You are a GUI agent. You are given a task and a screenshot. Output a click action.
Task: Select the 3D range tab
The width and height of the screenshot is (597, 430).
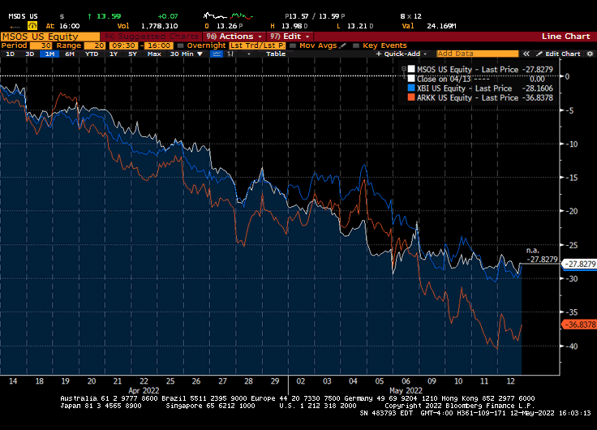pos(30,54)
